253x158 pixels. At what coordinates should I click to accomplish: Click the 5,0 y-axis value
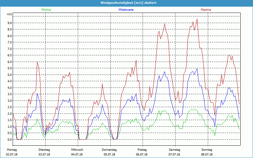[10, 75]
